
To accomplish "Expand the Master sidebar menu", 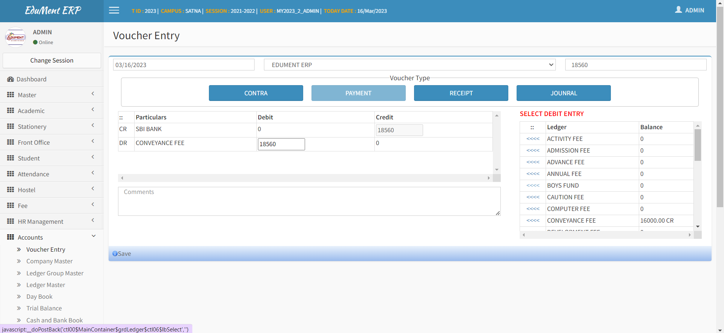I will click(x=52, y=95).
